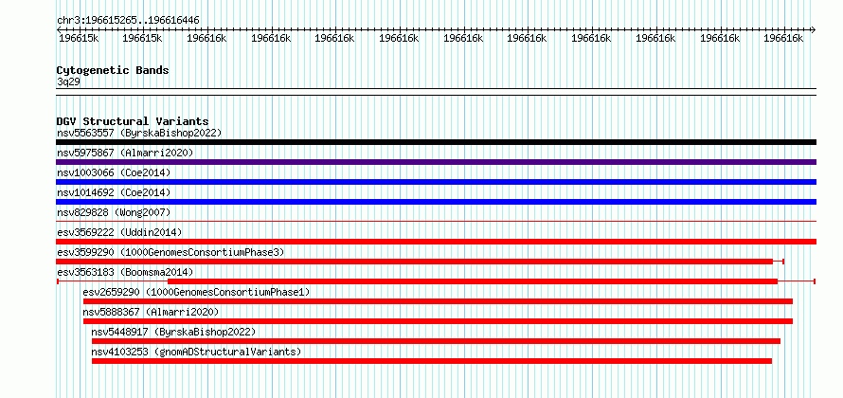The height and width of the screenshot is (398, 843).
Task: Select the purple nsv5975867 variant bar
Action: click(x=436, y=162)
